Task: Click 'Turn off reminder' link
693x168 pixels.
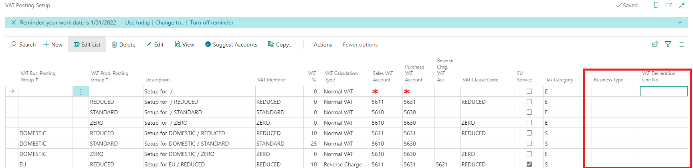Action: point(212,22)
